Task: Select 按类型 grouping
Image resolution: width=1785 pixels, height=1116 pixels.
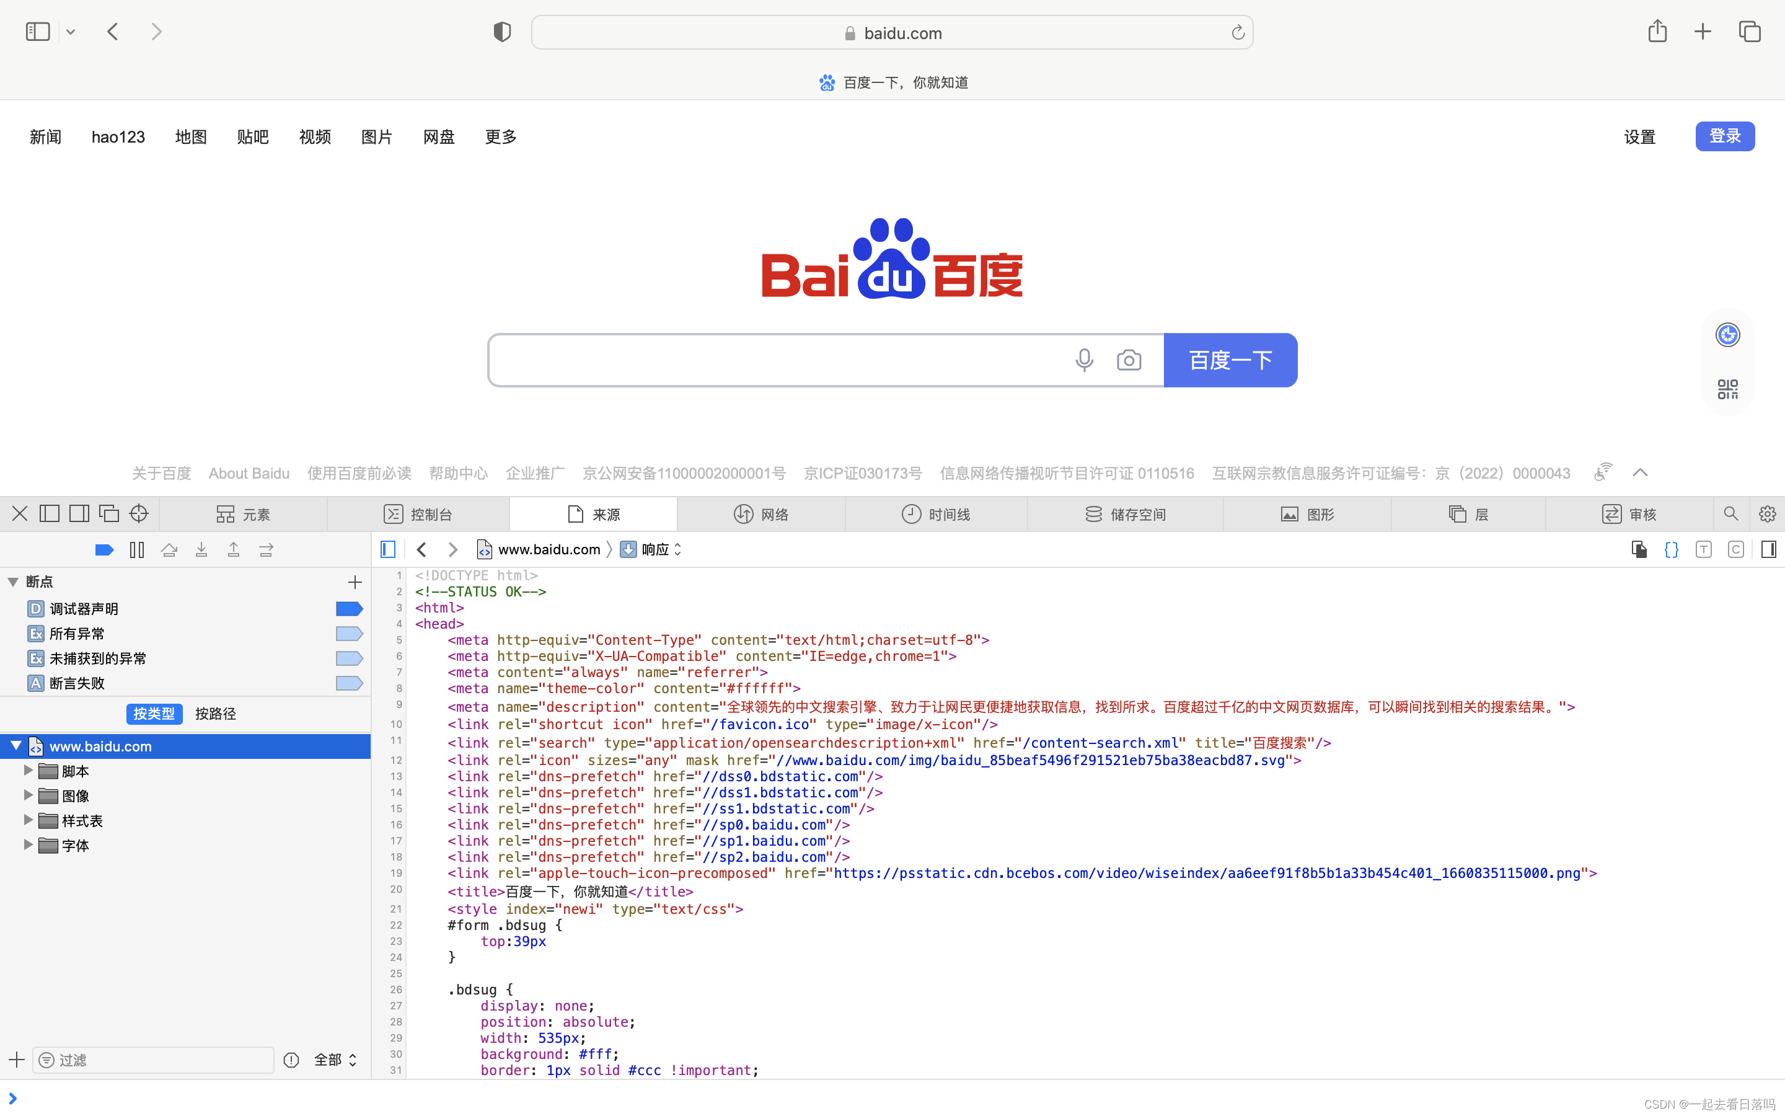Action: tap(154, 714)
